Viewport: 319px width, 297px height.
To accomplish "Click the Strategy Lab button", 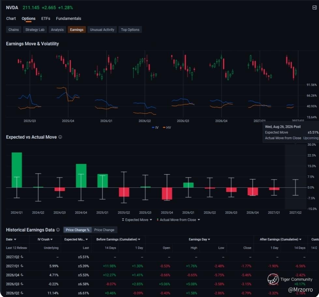I will click(35, 30).
